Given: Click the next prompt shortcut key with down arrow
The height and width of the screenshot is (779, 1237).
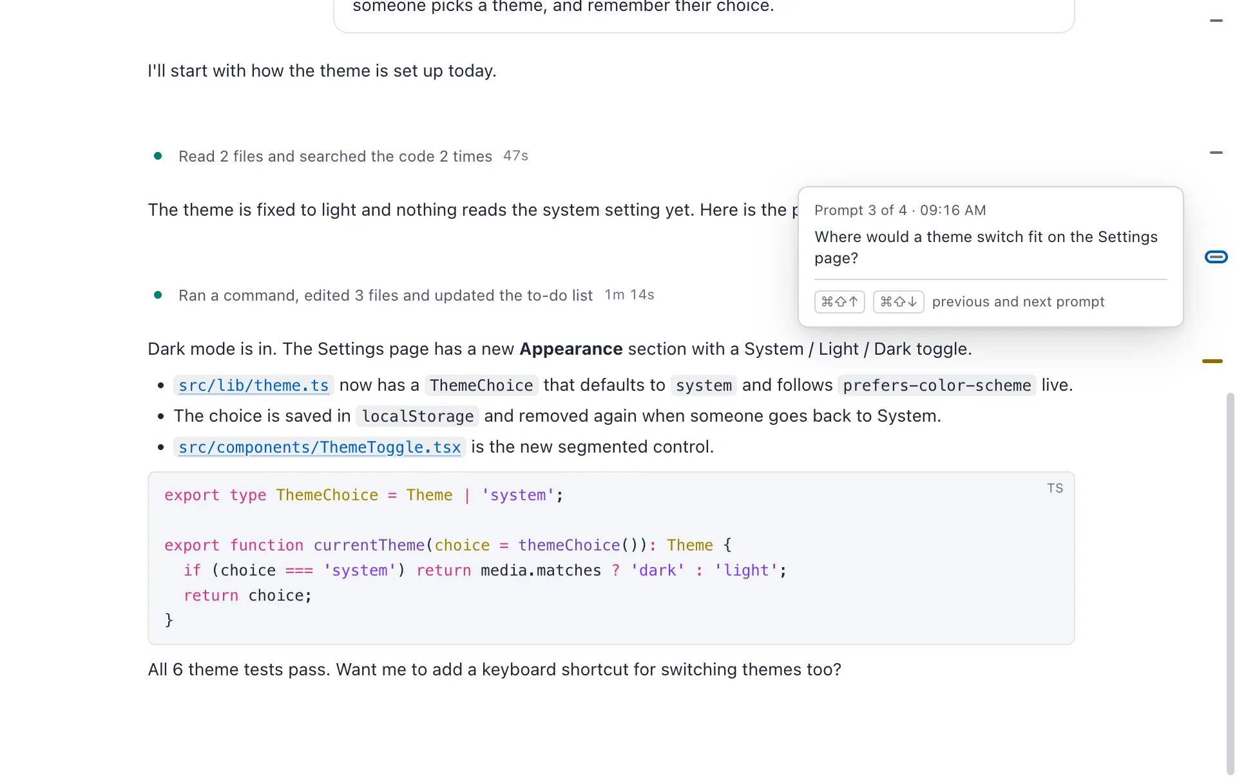Looking at the screenshot, I should [x=898, y=302].
